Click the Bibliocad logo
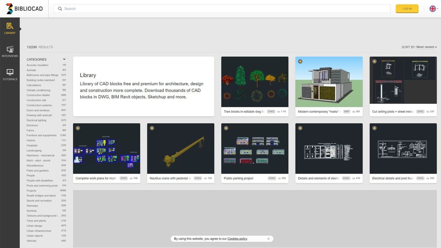The image size is (441, 248). coord(24,8)
